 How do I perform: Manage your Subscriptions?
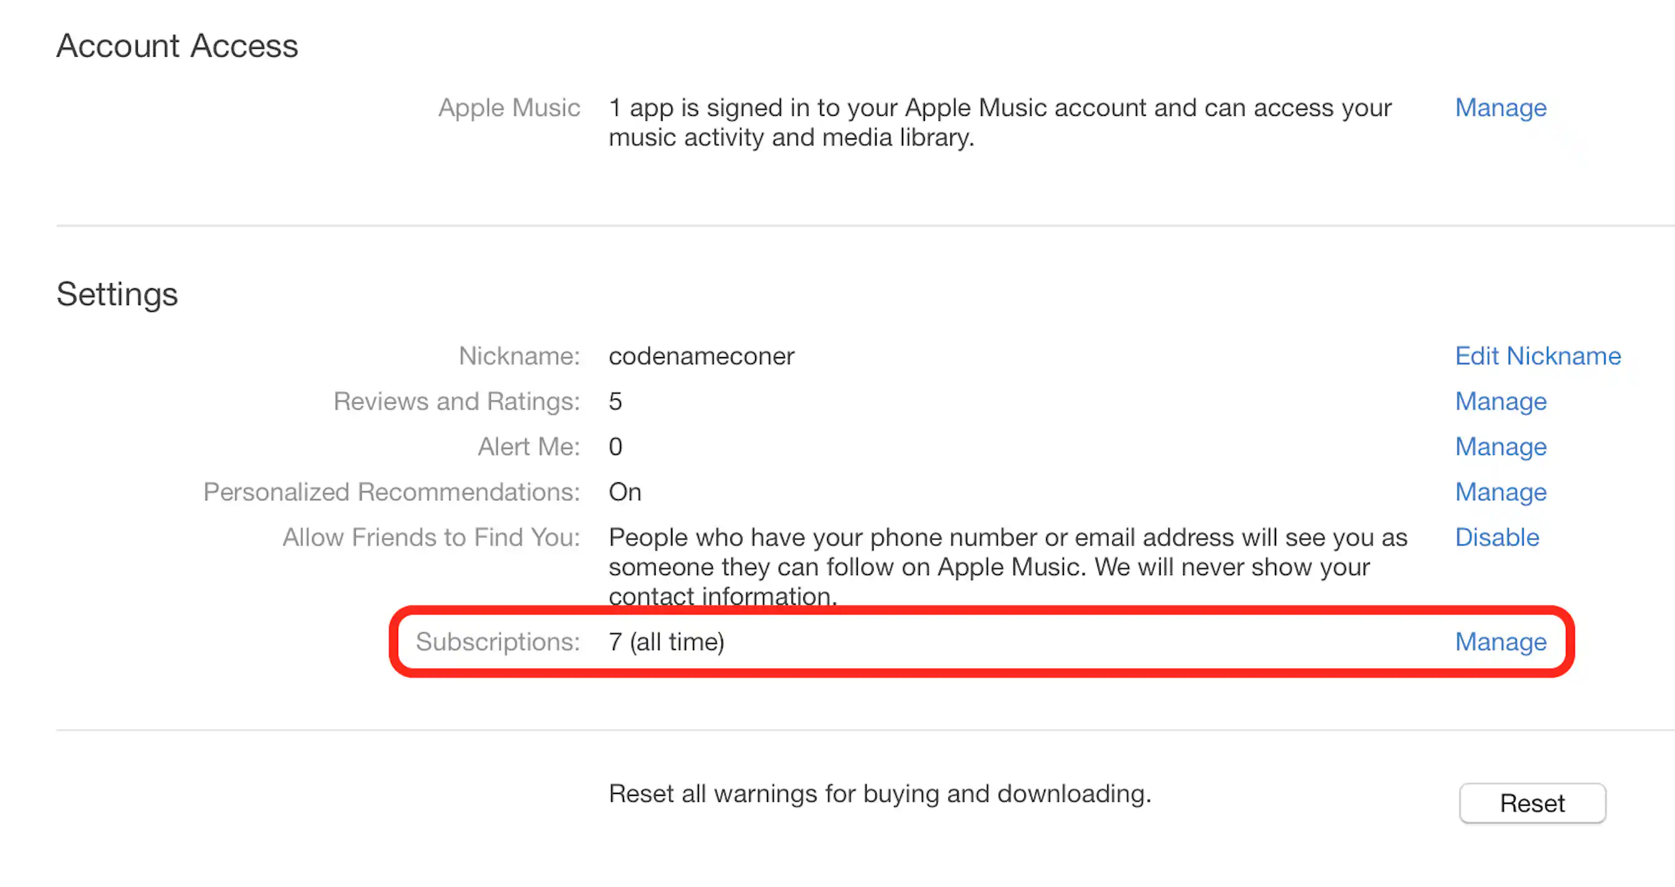click(x=1500, y=642)
